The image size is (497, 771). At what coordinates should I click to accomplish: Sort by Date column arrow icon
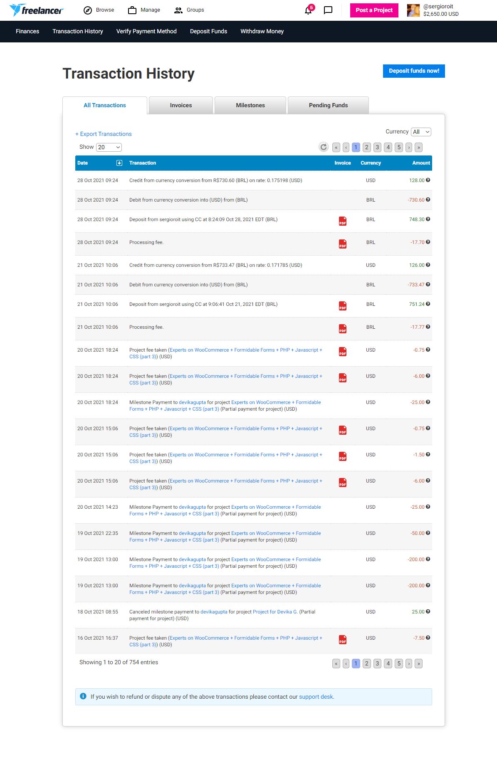[x=119, y=163]
